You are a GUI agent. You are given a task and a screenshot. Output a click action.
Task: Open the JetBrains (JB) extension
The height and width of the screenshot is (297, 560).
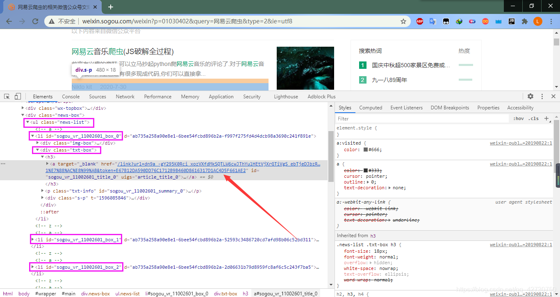(x=512, y=21)
